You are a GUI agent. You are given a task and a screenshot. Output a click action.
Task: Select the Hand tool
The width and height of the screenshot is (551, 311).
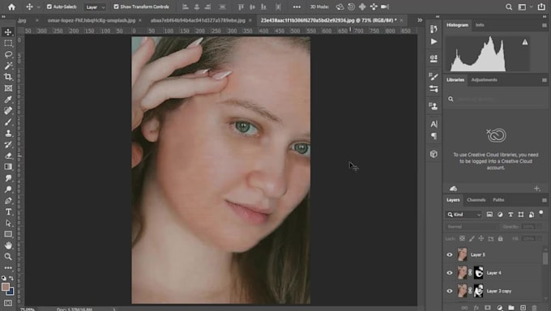(x=8, y=245)
